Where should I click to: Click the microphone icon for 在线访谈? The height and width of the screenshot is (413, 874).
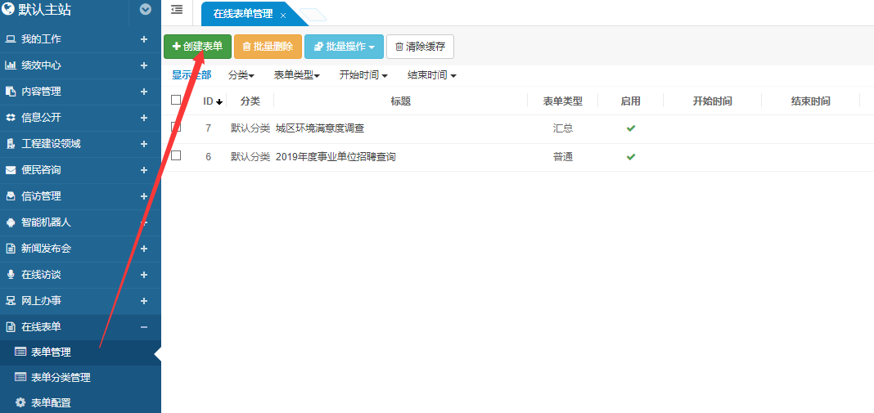click(11, 275)
